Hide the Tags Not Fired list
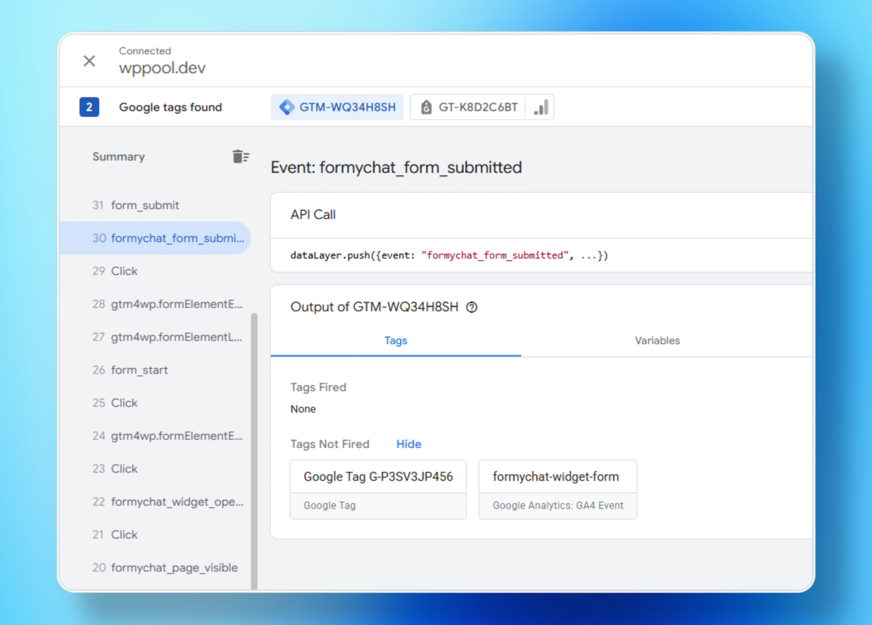 pyautogui.click(x=409, y=444)
